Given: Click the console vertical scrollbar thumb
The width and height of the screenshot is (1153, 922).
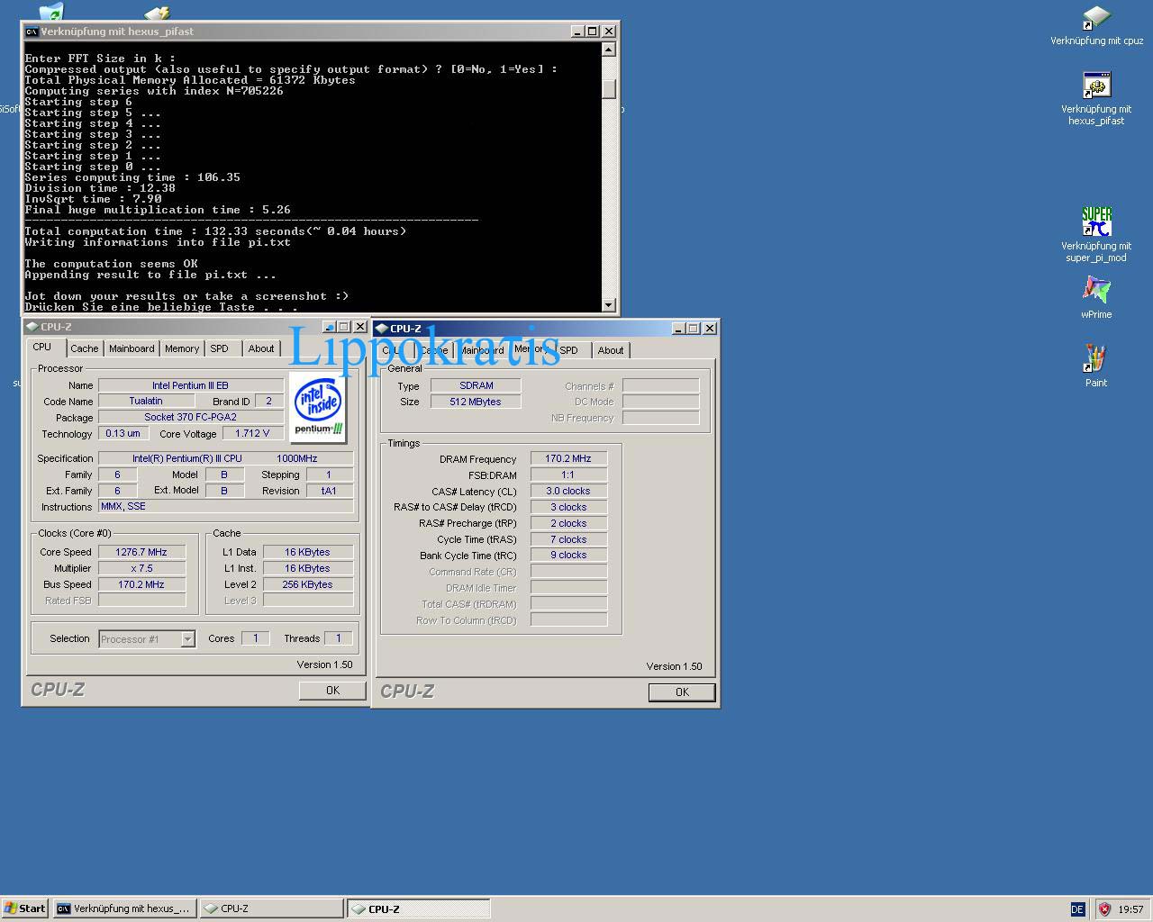Looking at the screenshot, I should [x=609, y=88].
